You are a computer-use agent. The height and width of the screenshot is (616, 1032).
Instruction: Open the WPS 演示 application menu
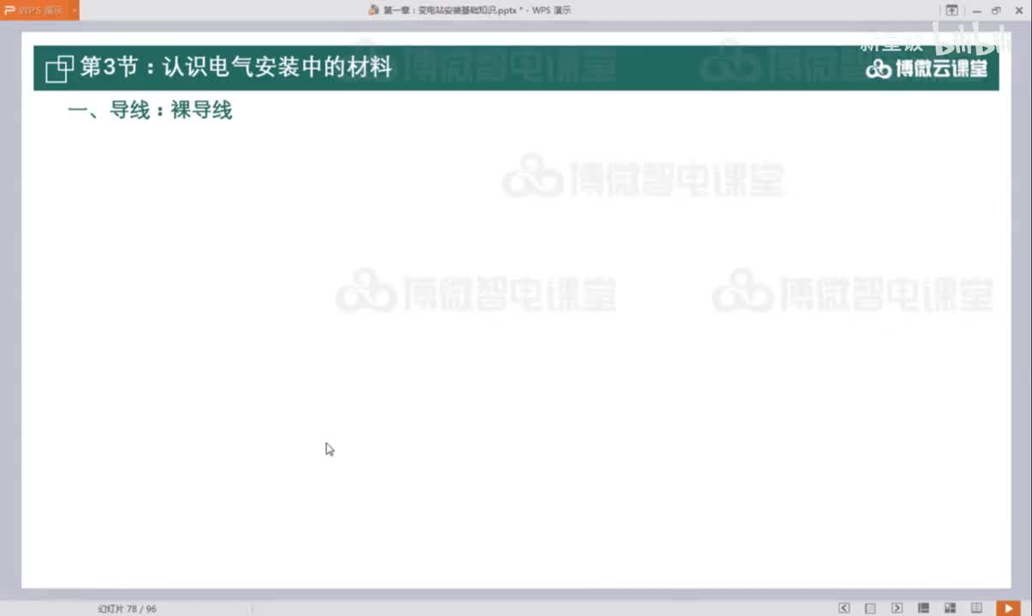pos(34,10)
